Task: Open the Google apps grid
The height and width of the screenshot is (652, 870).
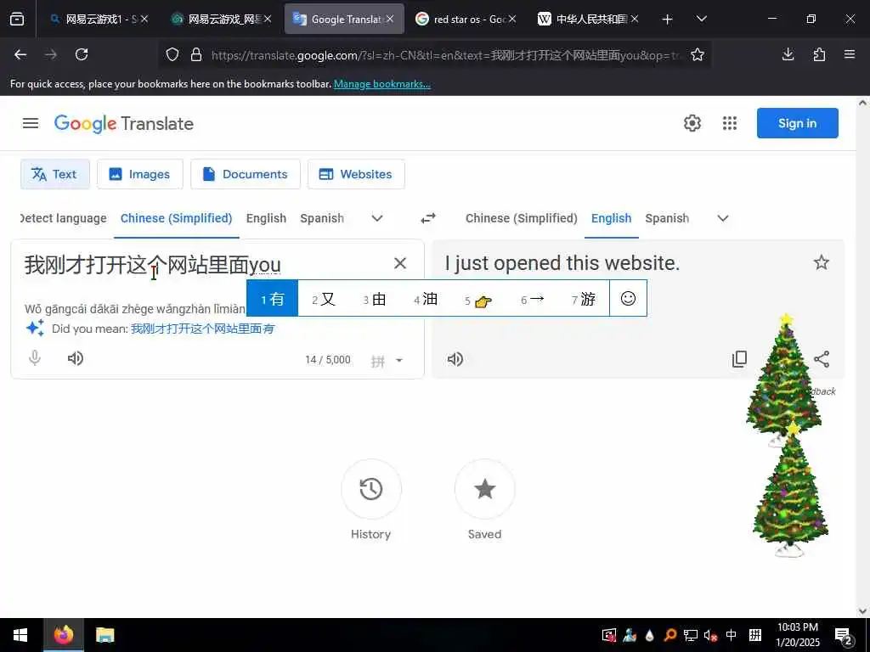Action: tap(730, 123)
